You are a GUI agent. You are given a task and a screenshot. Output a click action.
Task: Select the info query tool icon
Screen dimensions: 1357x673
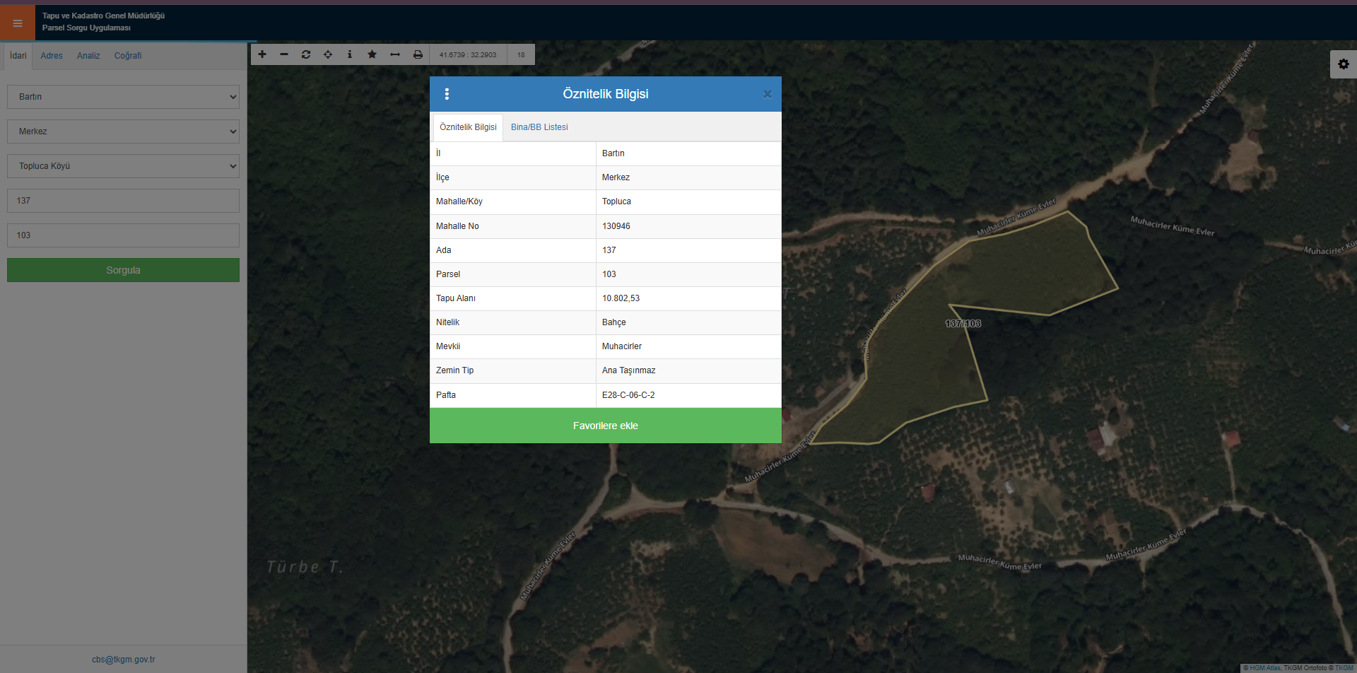350,54
